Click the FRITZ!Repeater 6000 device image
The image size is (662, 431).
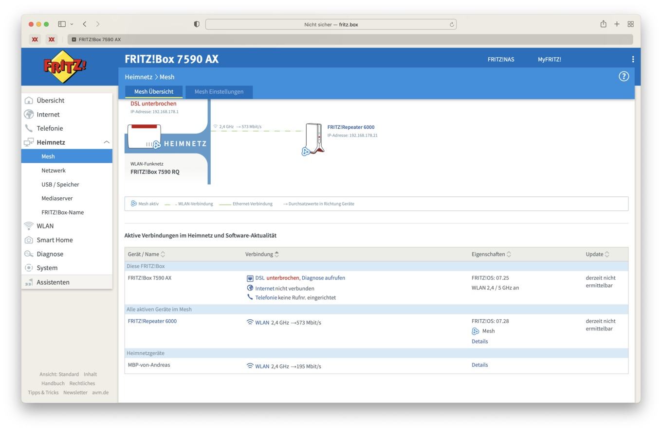314,138
